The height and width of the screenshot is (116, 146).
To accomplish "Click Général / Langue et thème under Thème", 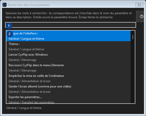I will [26, 49].
